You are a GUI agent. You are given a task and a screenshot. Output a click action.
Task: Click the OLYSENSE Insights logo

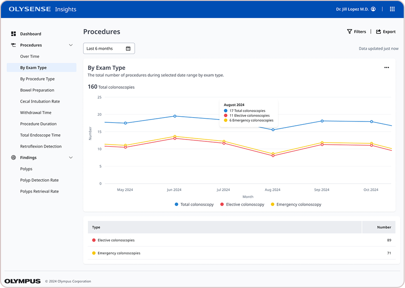(x=43, y=9)
